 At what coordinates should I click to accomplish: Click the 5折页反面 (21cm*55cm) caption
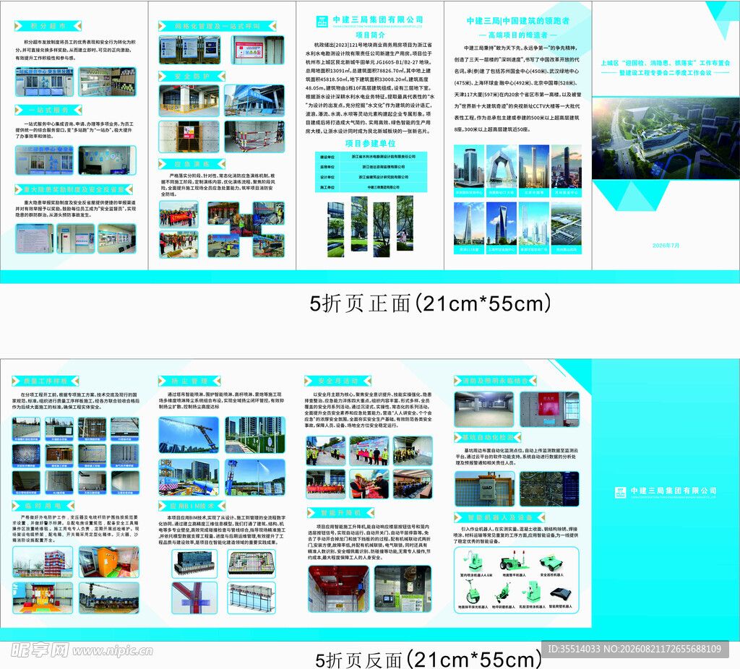[x=428, y=659]
